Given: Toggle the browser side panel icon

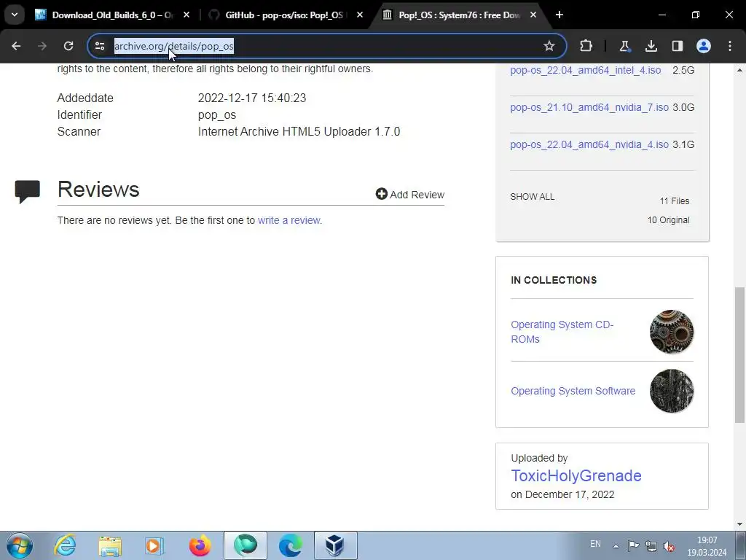Looking at the screenshot, I should tap(677, 46).
